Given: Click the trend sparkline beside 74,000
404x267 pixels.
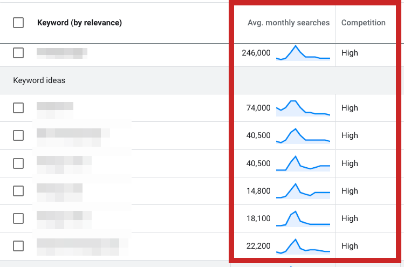Looking at the screenshot, I should (x=303, y=107).
